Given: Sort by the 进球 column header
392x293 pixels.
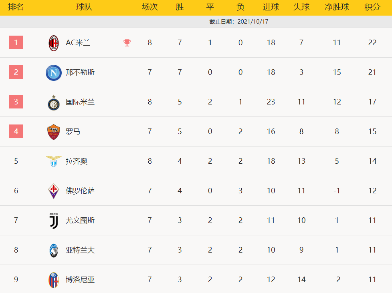Looking at the screenshot, I should point(271,7).
